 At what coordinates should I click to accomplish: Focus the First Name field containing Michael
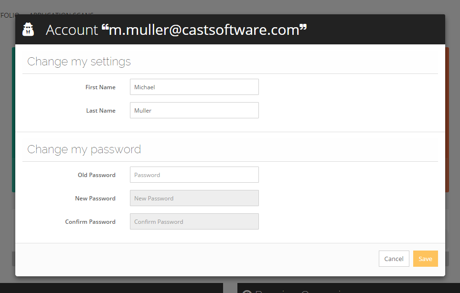(x=194, y=87)
